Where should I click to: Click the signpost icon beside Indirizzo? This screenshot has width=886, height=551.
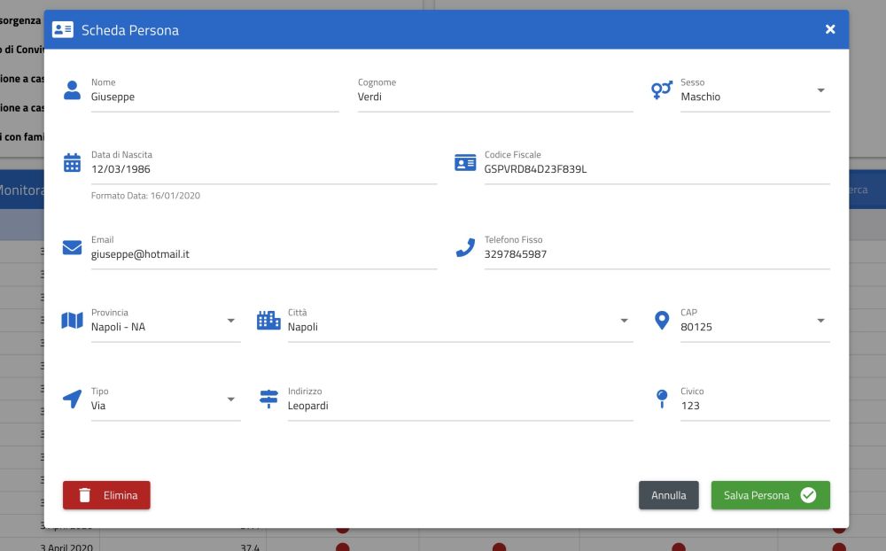click(268, 400)
